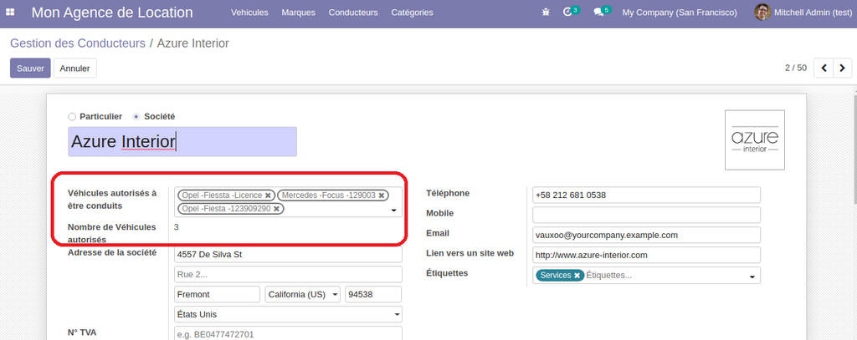Select the Société radio option
857x340 pixels.
click(136, 117)
